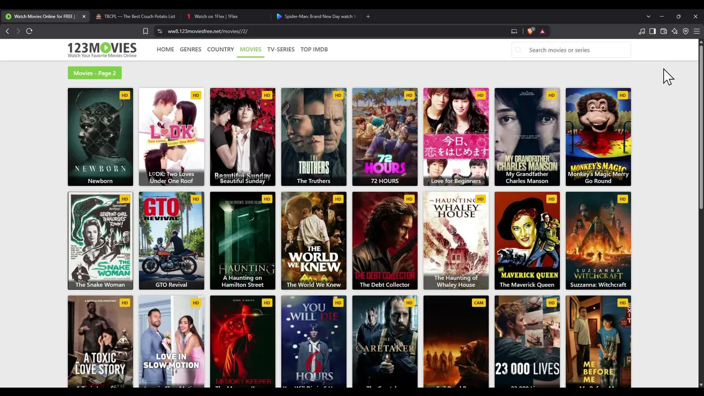704x396 pixels.
Task: Open the GENRES nav menu
Action: 190,50
